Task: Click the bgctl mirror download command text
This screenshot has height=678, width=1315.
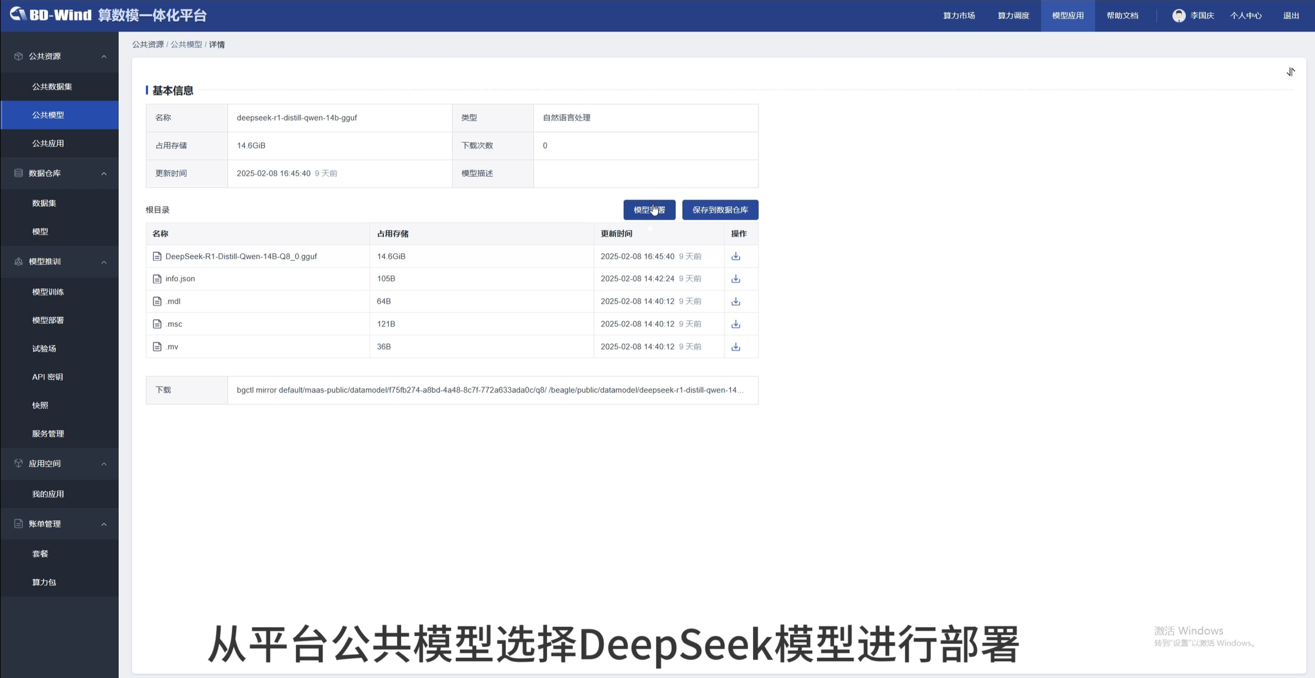Action: 490,390
